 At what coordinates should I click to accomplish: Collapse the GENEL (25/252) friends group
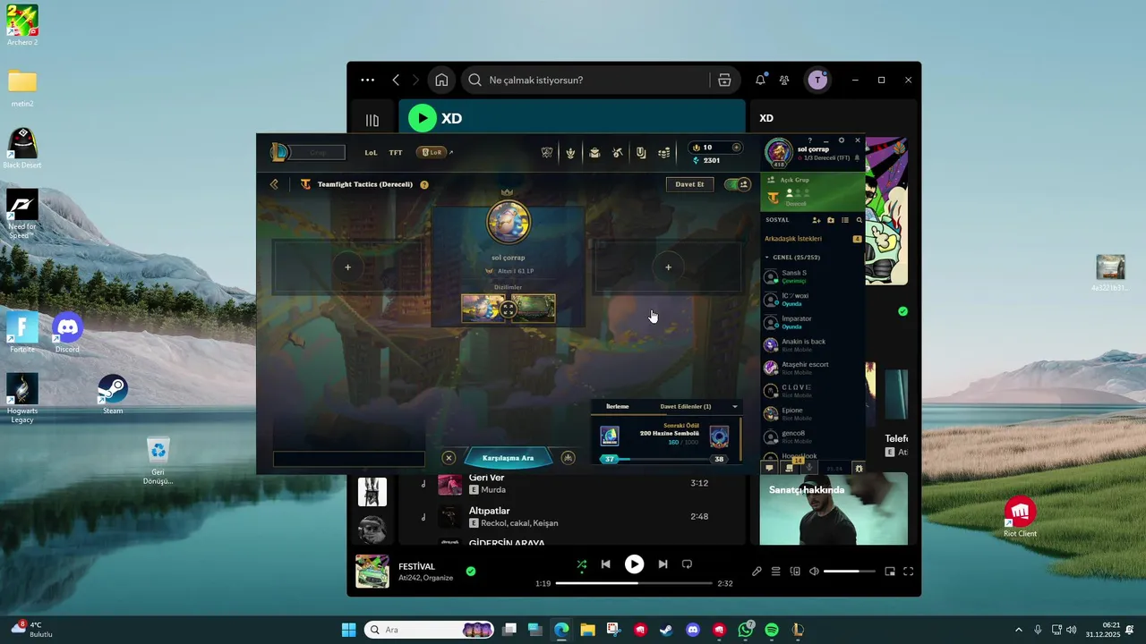[x=767, y=258]
